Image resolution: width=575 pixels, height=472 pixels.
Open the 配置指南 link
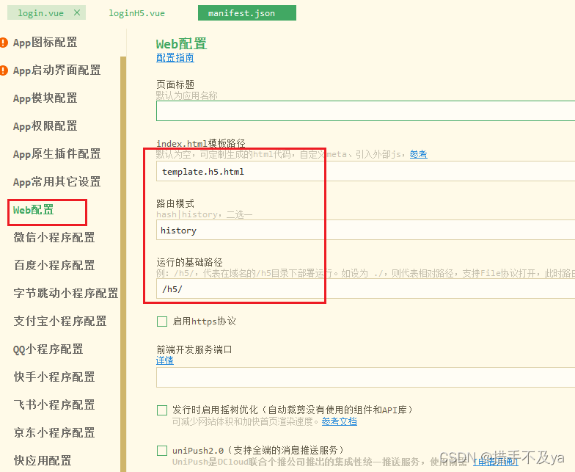tap(175, 57)
